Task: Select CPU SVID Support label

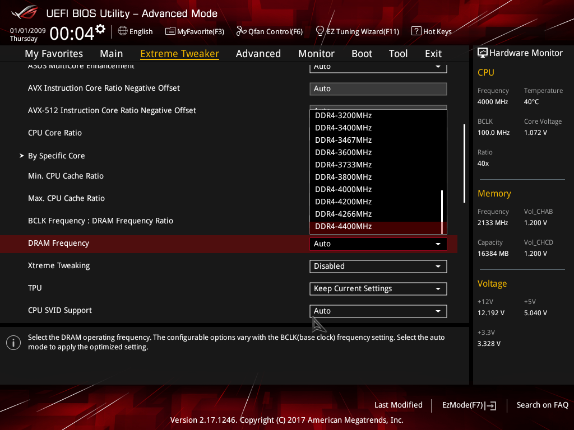Action: 60,310
